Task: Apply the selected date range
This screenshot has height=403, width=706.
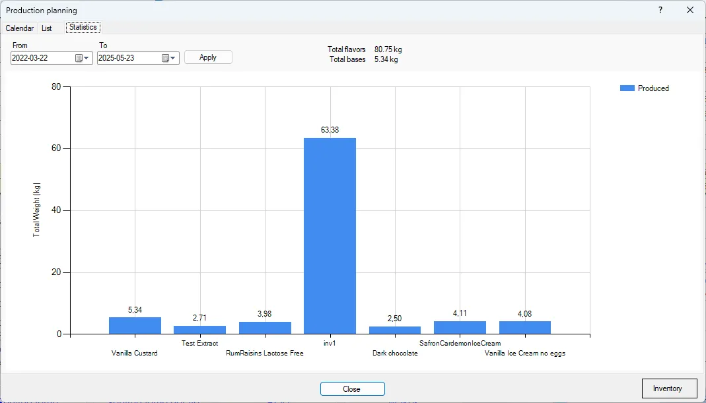Action: coord(208,57)
